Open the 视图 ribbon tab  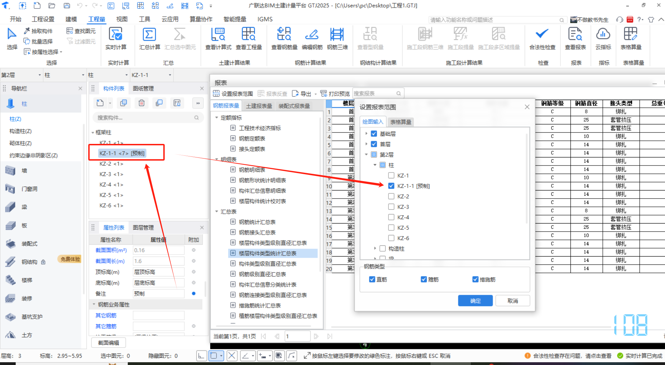pos(122,19)
